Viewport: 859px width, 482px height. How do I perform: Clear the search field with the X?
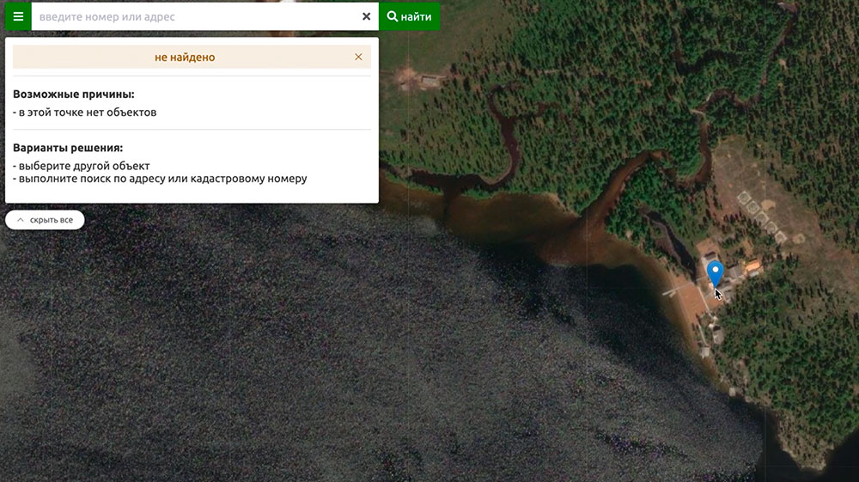coord(366,16)
